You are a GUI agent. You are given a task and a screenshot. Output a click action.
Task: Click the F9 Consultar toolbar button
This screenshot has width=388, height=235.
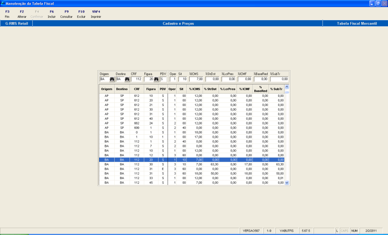point(66,14)
